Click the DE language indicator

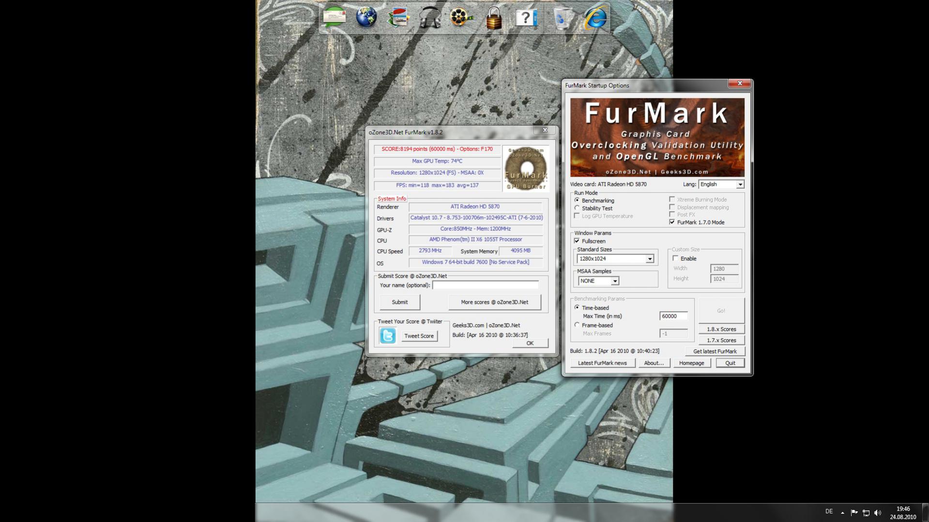829,511
